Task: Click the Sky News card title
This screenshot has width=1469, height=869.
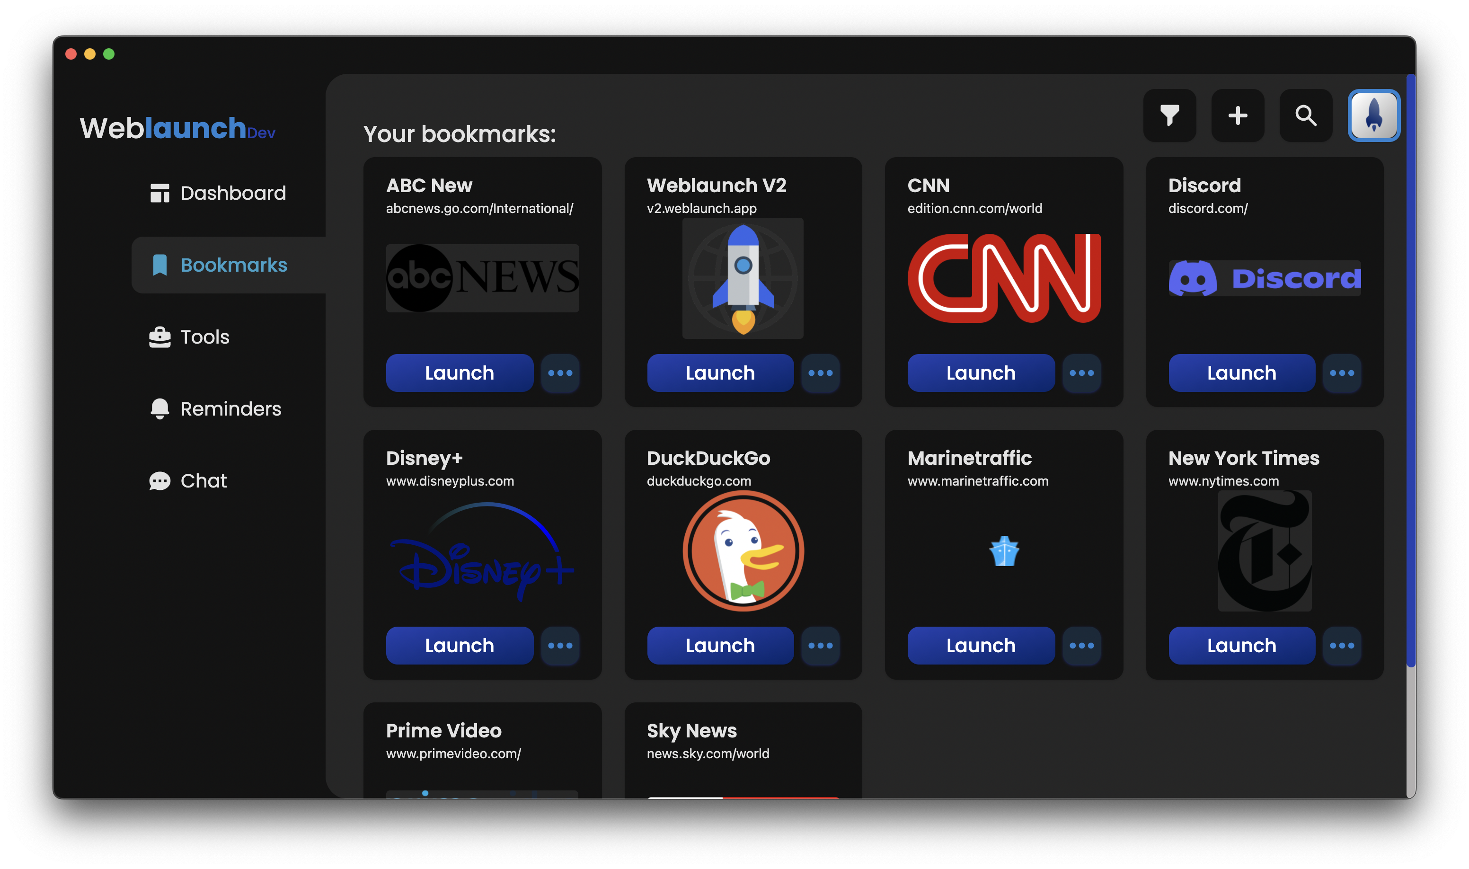Action: pyautogui.click(x=691, y=731)
